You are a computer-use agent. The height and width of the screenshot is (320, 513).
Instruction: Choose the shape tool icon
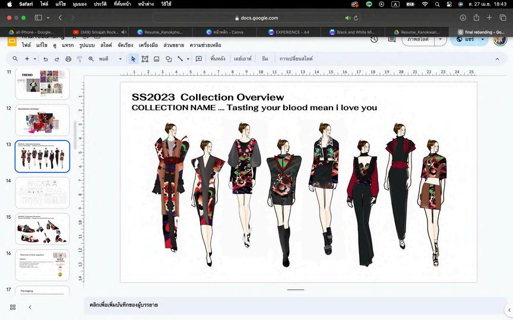169,59
